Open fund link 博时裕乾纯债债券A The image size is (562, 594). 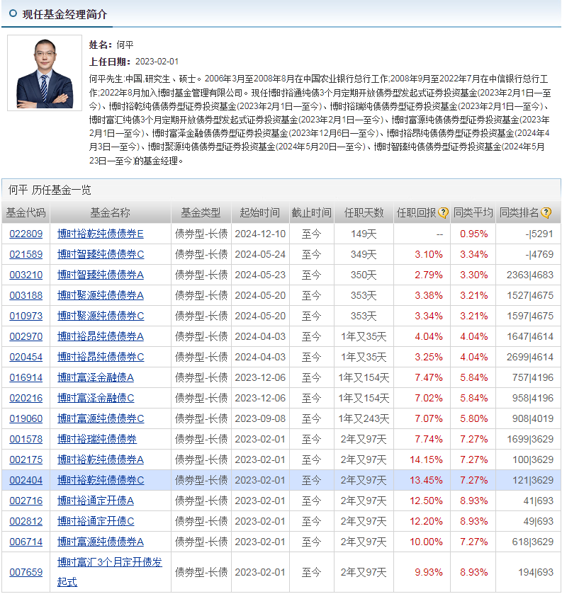pyautogui.click(x=101, y=459)
